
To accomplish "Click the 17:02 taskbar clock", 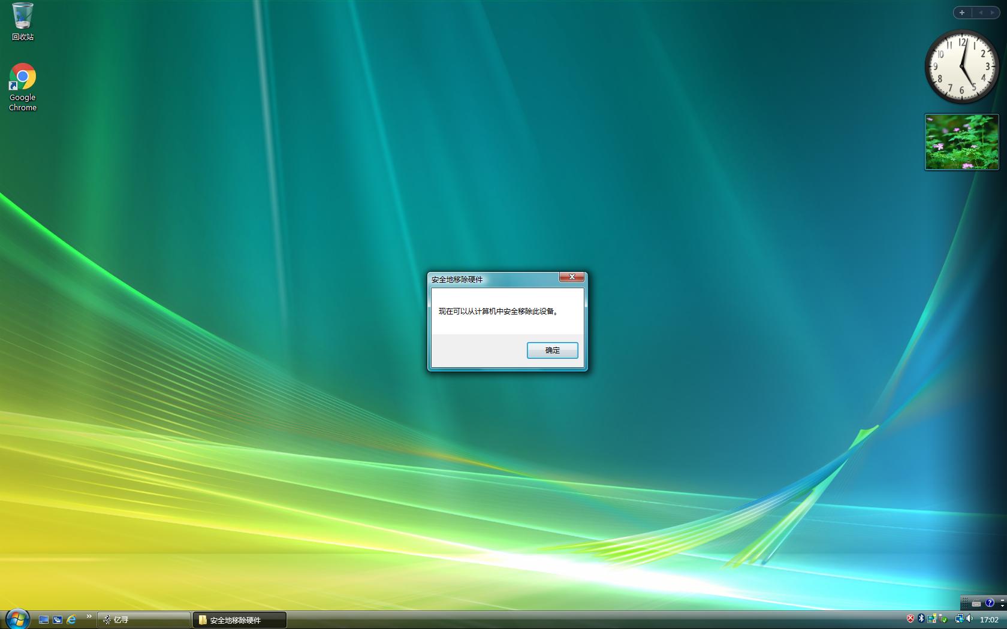I will (x=989, y=620).
